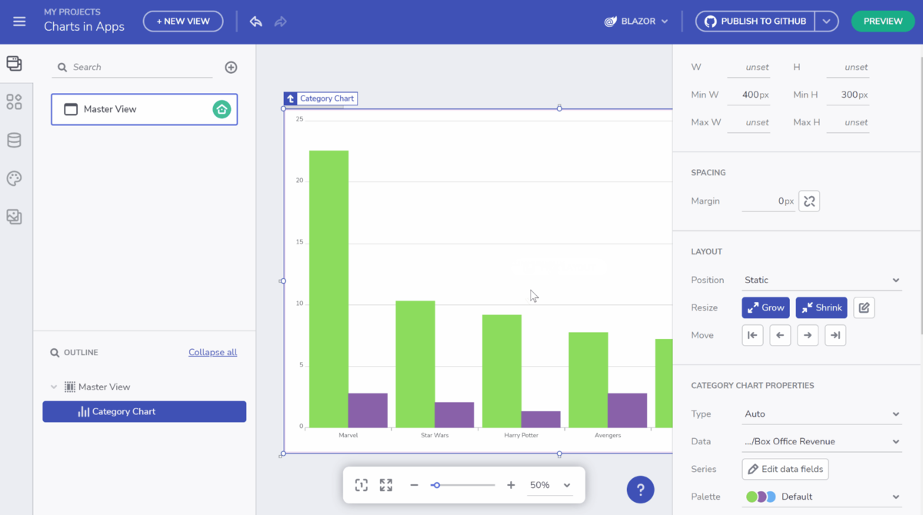The width and height of the screenshot is (923, 515).
Task: Click the undo arrow icon
Action: [256, 22]
